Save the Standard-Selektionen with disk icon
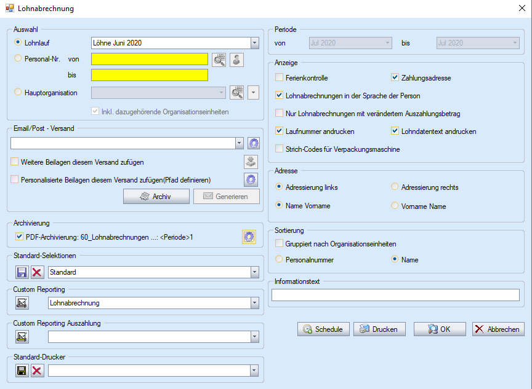This screenshot has height=389, width=532. click(22, 272)
